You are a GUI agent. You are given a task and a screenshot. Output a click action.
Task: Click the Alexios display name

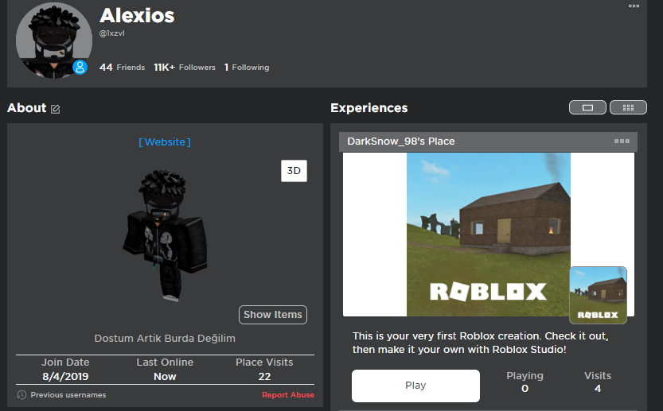(137, 16)
